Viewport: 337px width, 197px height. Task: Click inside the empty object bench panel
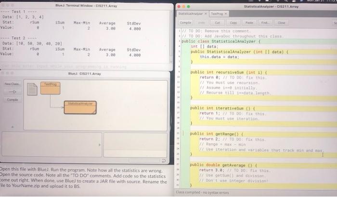pos(52,144)
